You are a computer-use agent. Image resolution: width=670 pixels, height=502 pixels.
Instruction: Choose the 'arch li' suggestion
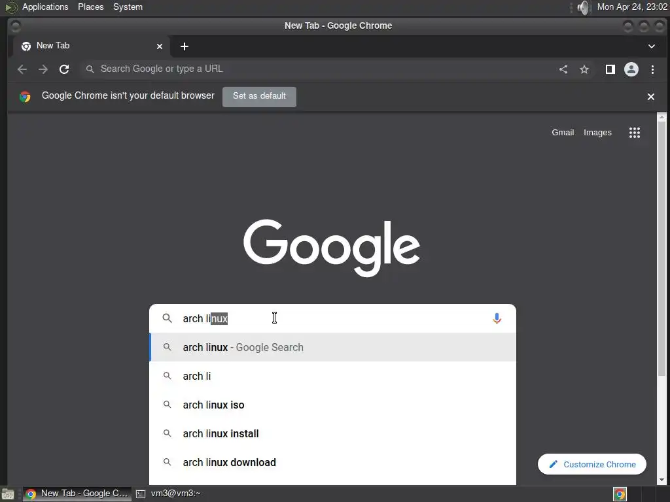(332, 376)
